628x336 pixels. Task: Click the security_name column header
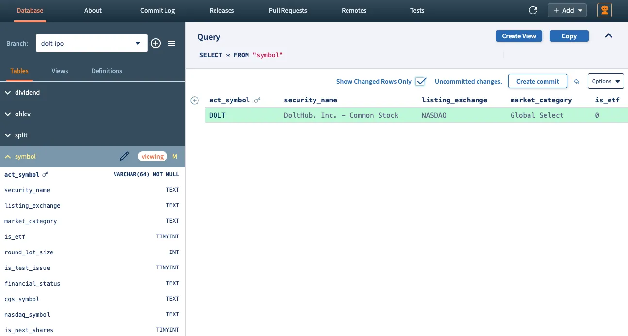click(311, 100)
